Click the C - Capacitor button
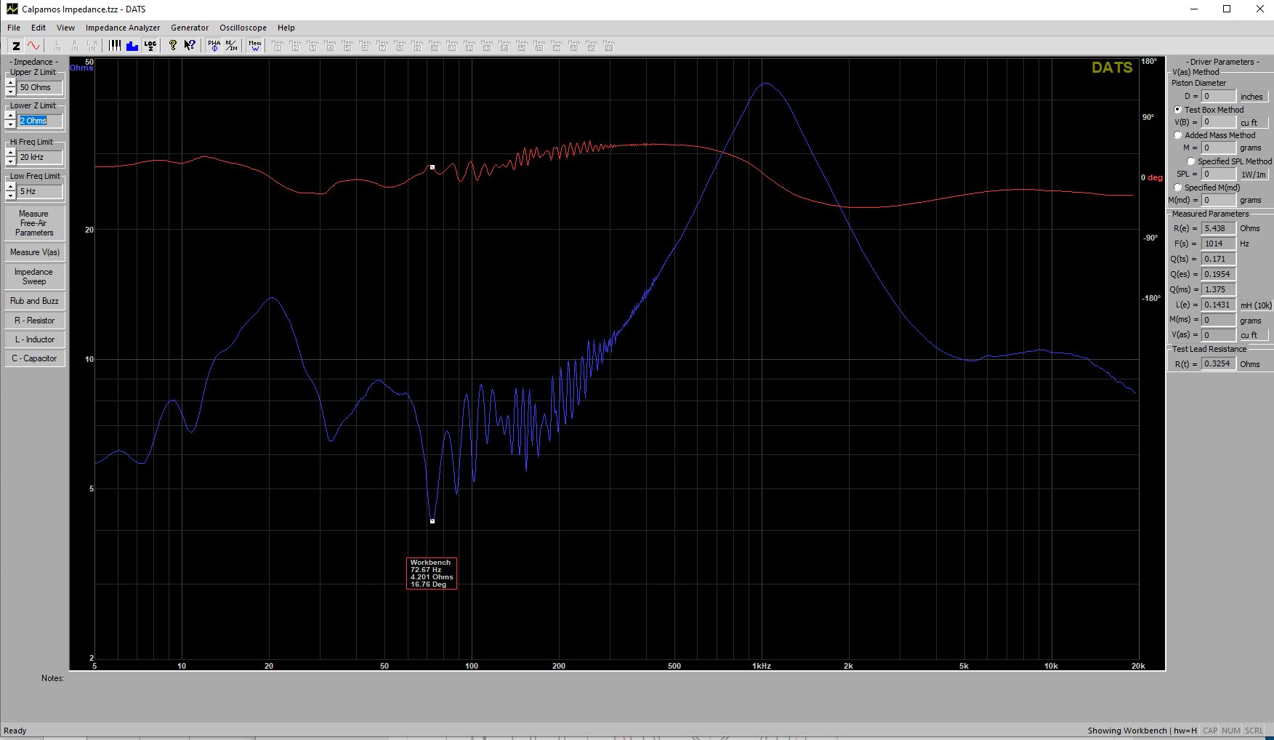The width and height of the screenshot is (1274, 740). click(34, 358)
